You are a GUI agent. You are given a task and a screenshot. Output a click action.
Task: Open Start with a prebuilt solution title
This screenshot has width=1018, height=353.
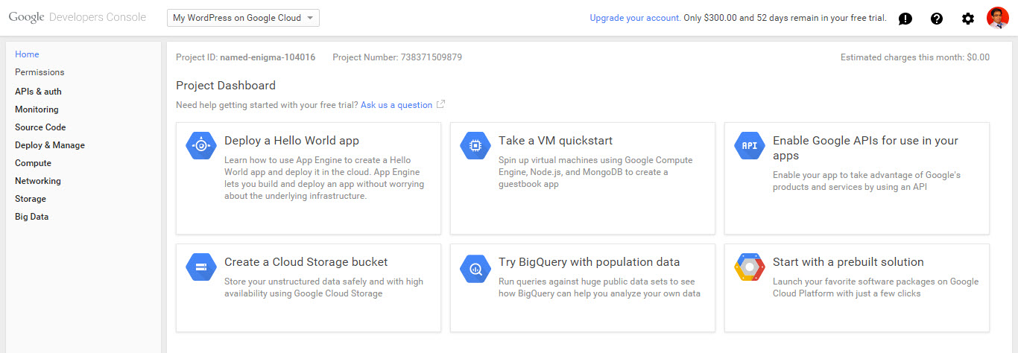click(x=848, y=261)
